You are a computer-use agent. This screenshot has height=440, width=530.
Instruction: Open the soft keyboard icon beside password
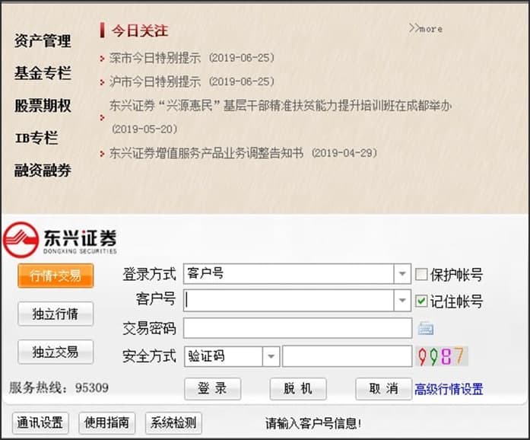pos(426,328)
